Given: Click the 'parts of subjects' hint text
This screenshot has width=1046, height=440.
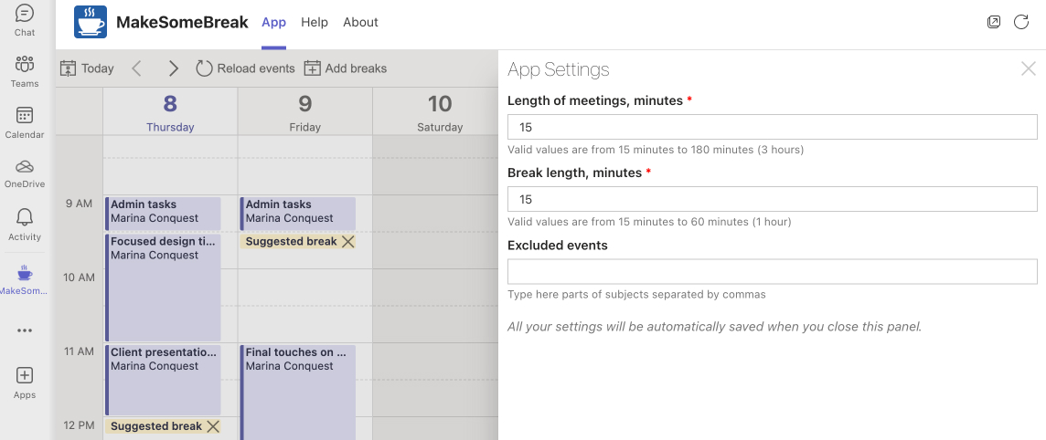Looking at the screenshot, I should [637, 294].
